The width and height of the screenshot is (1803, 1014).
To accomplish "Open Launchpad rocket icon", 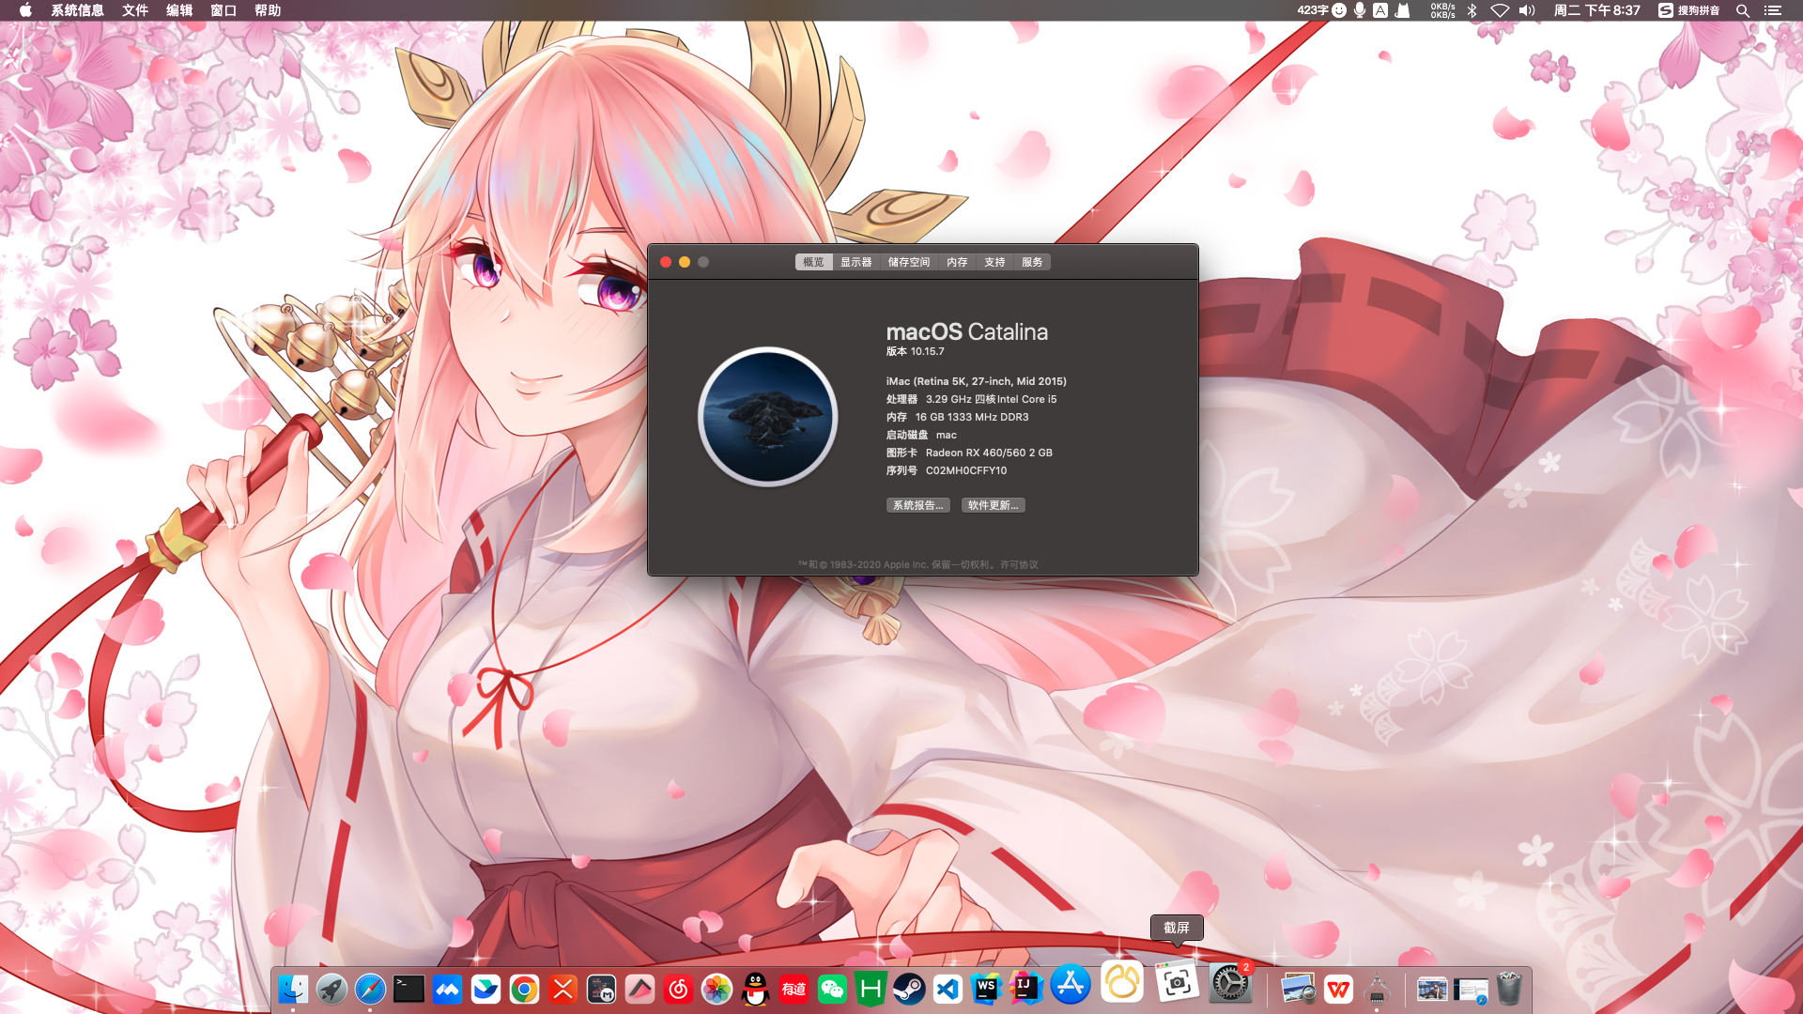I will 331,989.
